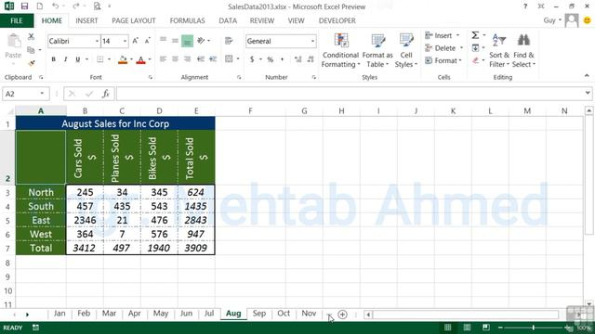
Task: Click the Fill down arrow icon in Editing
Action: pyautogui.click(x=475, y=47)
